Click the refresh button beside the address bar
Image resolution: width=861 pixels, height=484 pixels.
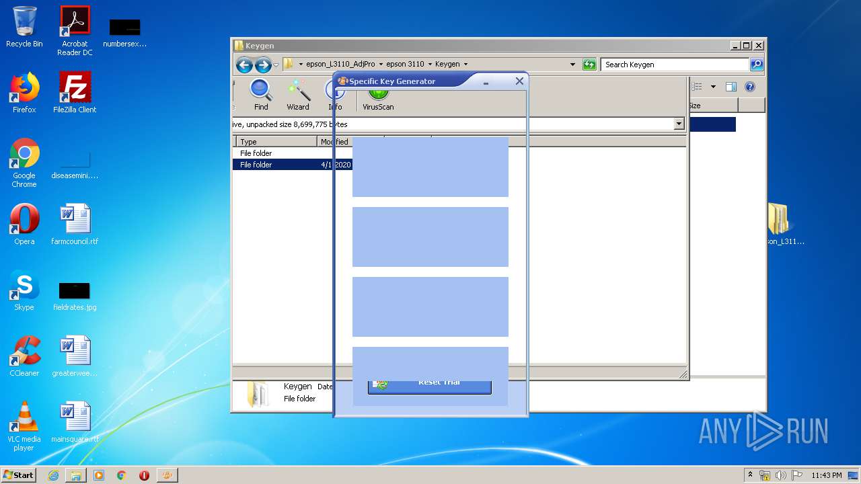(x=589, y=65)
